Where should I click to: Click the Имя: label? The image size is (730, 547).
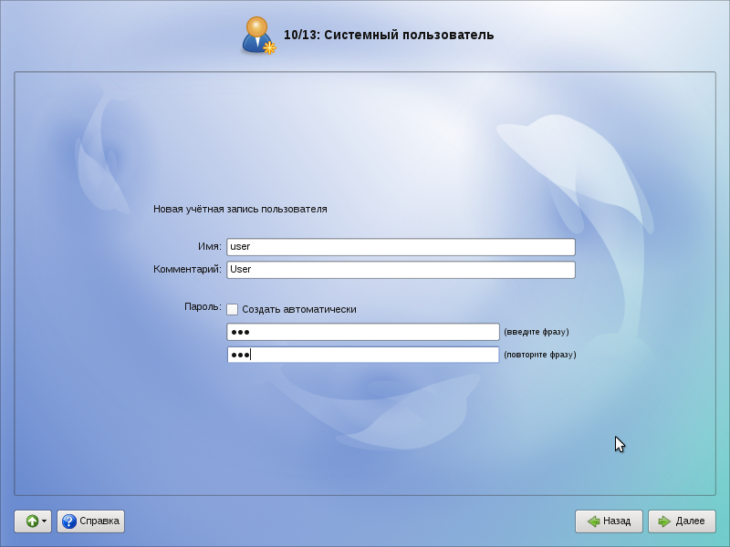point(209,247)
